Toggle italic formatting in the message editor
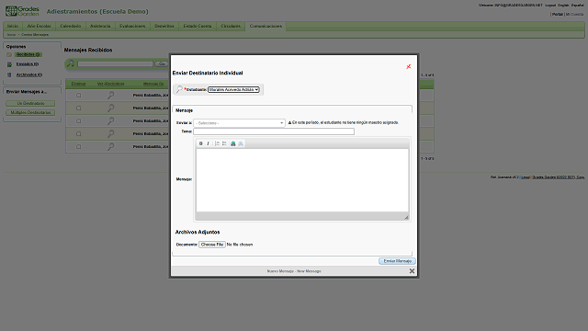 pos(209,143)
